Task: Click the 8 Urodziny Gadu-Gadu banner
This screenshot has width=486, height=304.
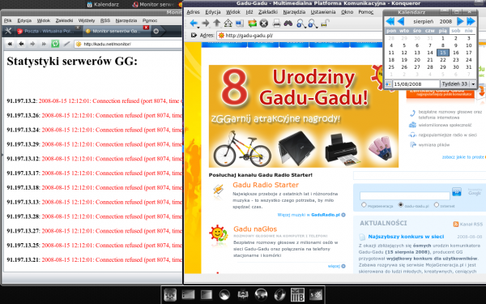Action: 304,116
